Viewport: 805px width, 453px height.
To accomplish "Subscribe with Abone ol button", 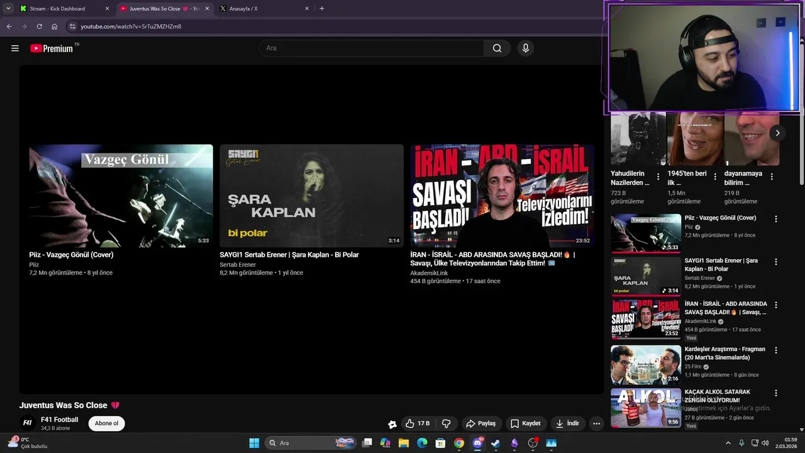I will (x=106, y=423).
